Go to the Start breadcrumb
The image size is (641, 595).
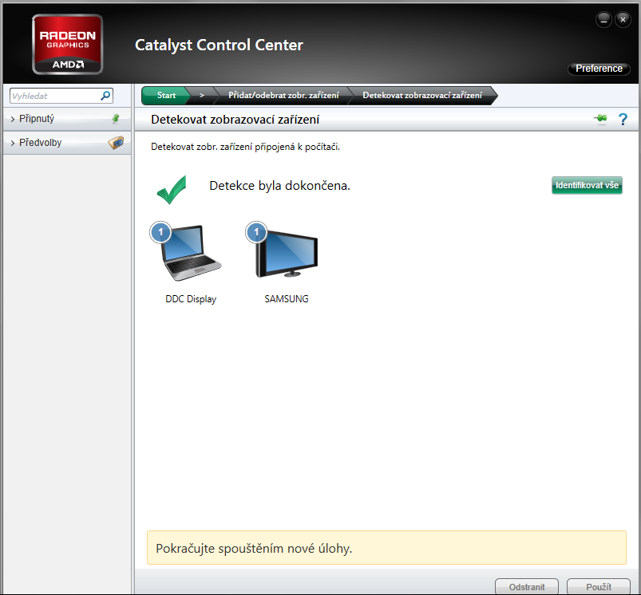tap(166, 95)
